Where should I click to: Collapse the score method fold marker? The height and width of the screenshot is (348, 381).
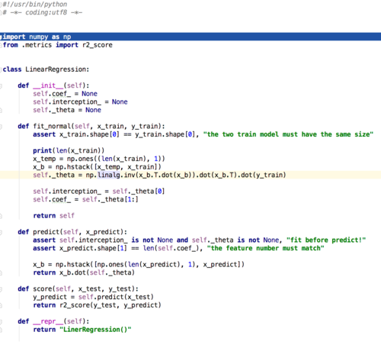(1, 289)
